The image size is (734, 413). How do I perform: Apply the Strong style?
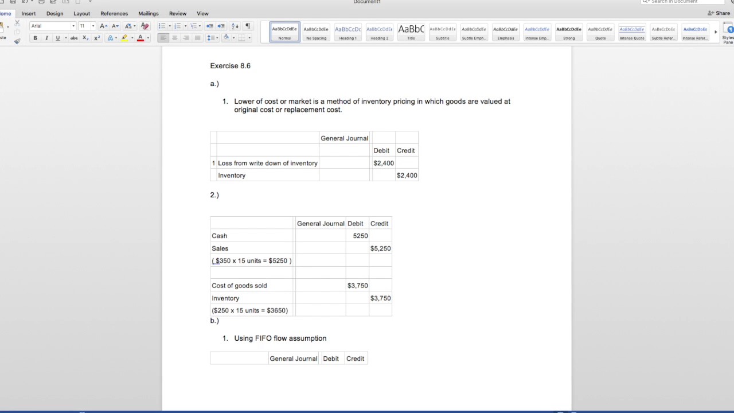point(569,32)
